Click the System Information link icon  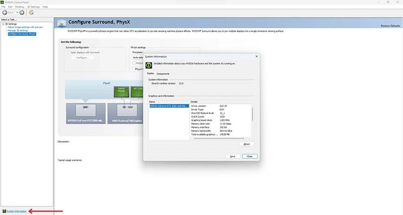tap(4, 211)
